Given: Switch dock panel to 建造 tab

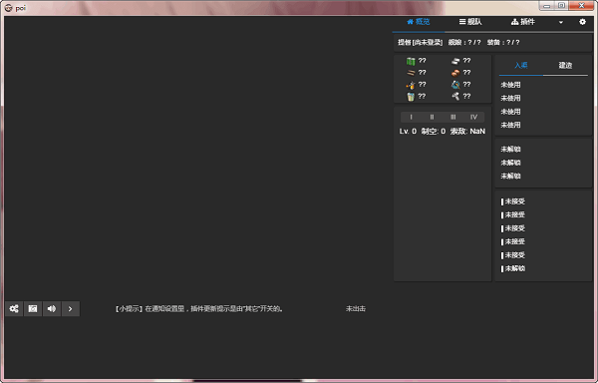Looking at the screenshot, I should (565, 65).
